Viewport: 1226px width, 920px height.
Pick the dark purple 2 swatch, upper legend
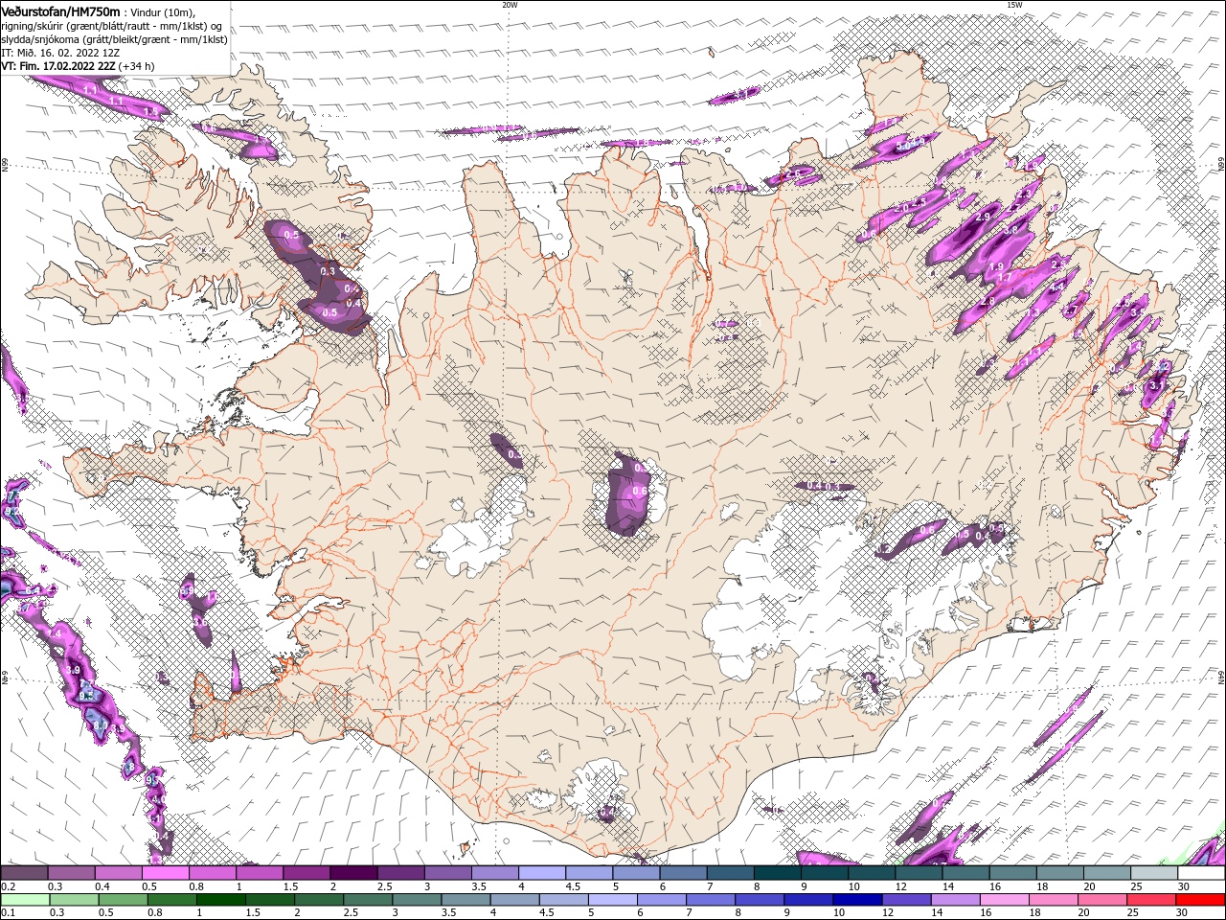(x=353, y=872)
